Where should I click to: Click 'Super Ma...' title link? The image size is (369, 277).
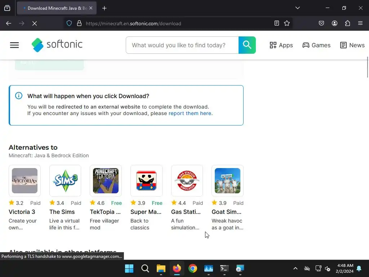[x=146, y=212]
